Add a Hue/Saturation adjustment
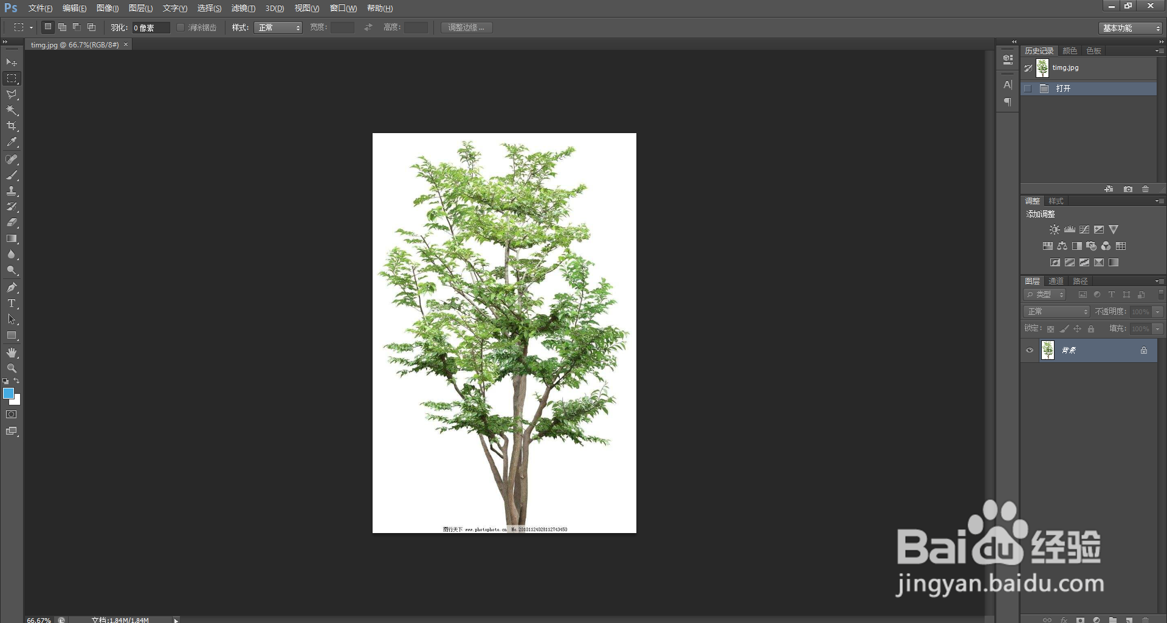Image resolution: width=1167 pixels, height=623 pixels. [x=1048, y=246]
